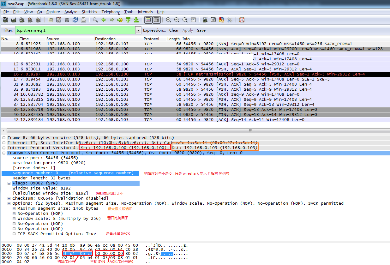The height and width of the screenshot is (265, 390).
Task: Toggle the Colorize packet list button
Action: [x=148, y=20]
